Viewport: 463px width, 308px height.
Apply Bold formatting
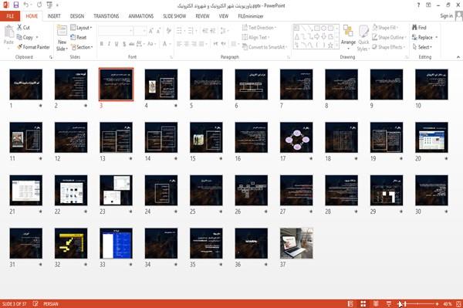(x=102, y=44)
